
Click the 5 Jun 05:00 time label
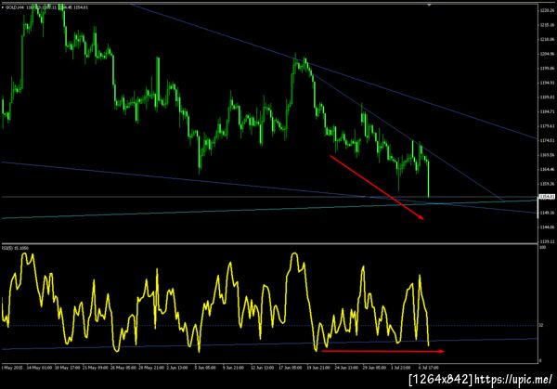tap(205, 368)
